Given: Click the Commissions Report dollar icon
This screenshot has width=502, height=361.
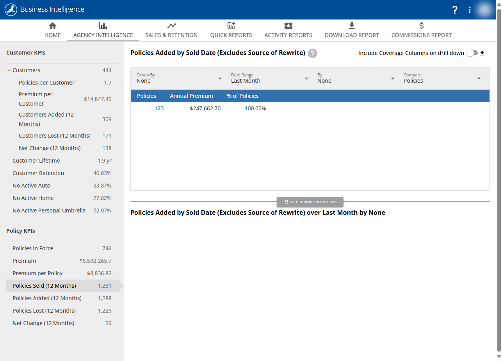Looking at the screenshot, I should point(422,26).
